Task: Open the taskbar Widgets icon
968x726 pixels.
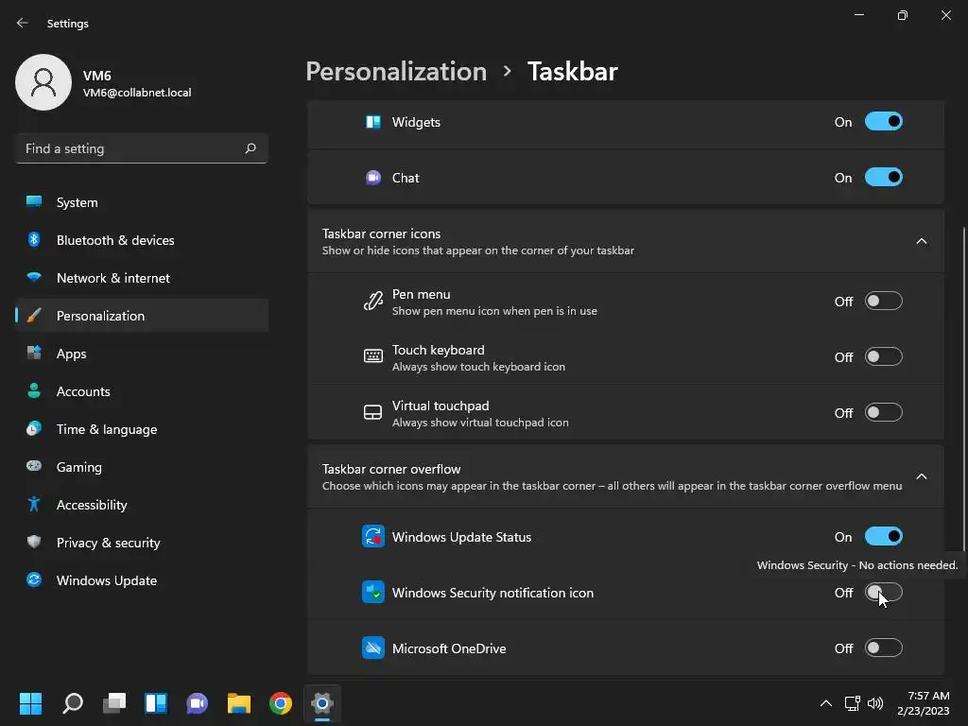Action: (x=156, y=702)
